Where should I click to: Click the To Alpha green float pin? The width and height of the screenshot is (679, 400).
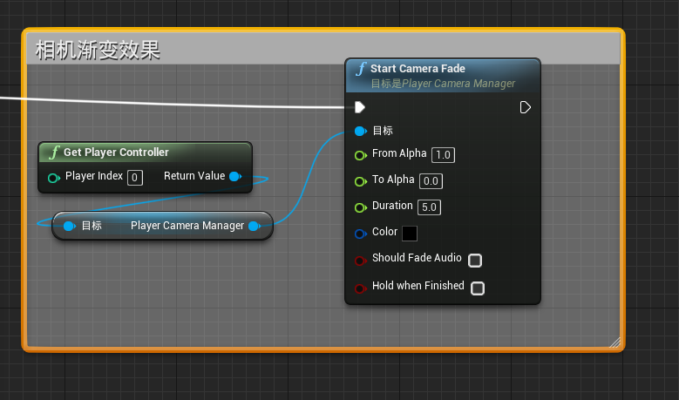[x=360, y=181]
